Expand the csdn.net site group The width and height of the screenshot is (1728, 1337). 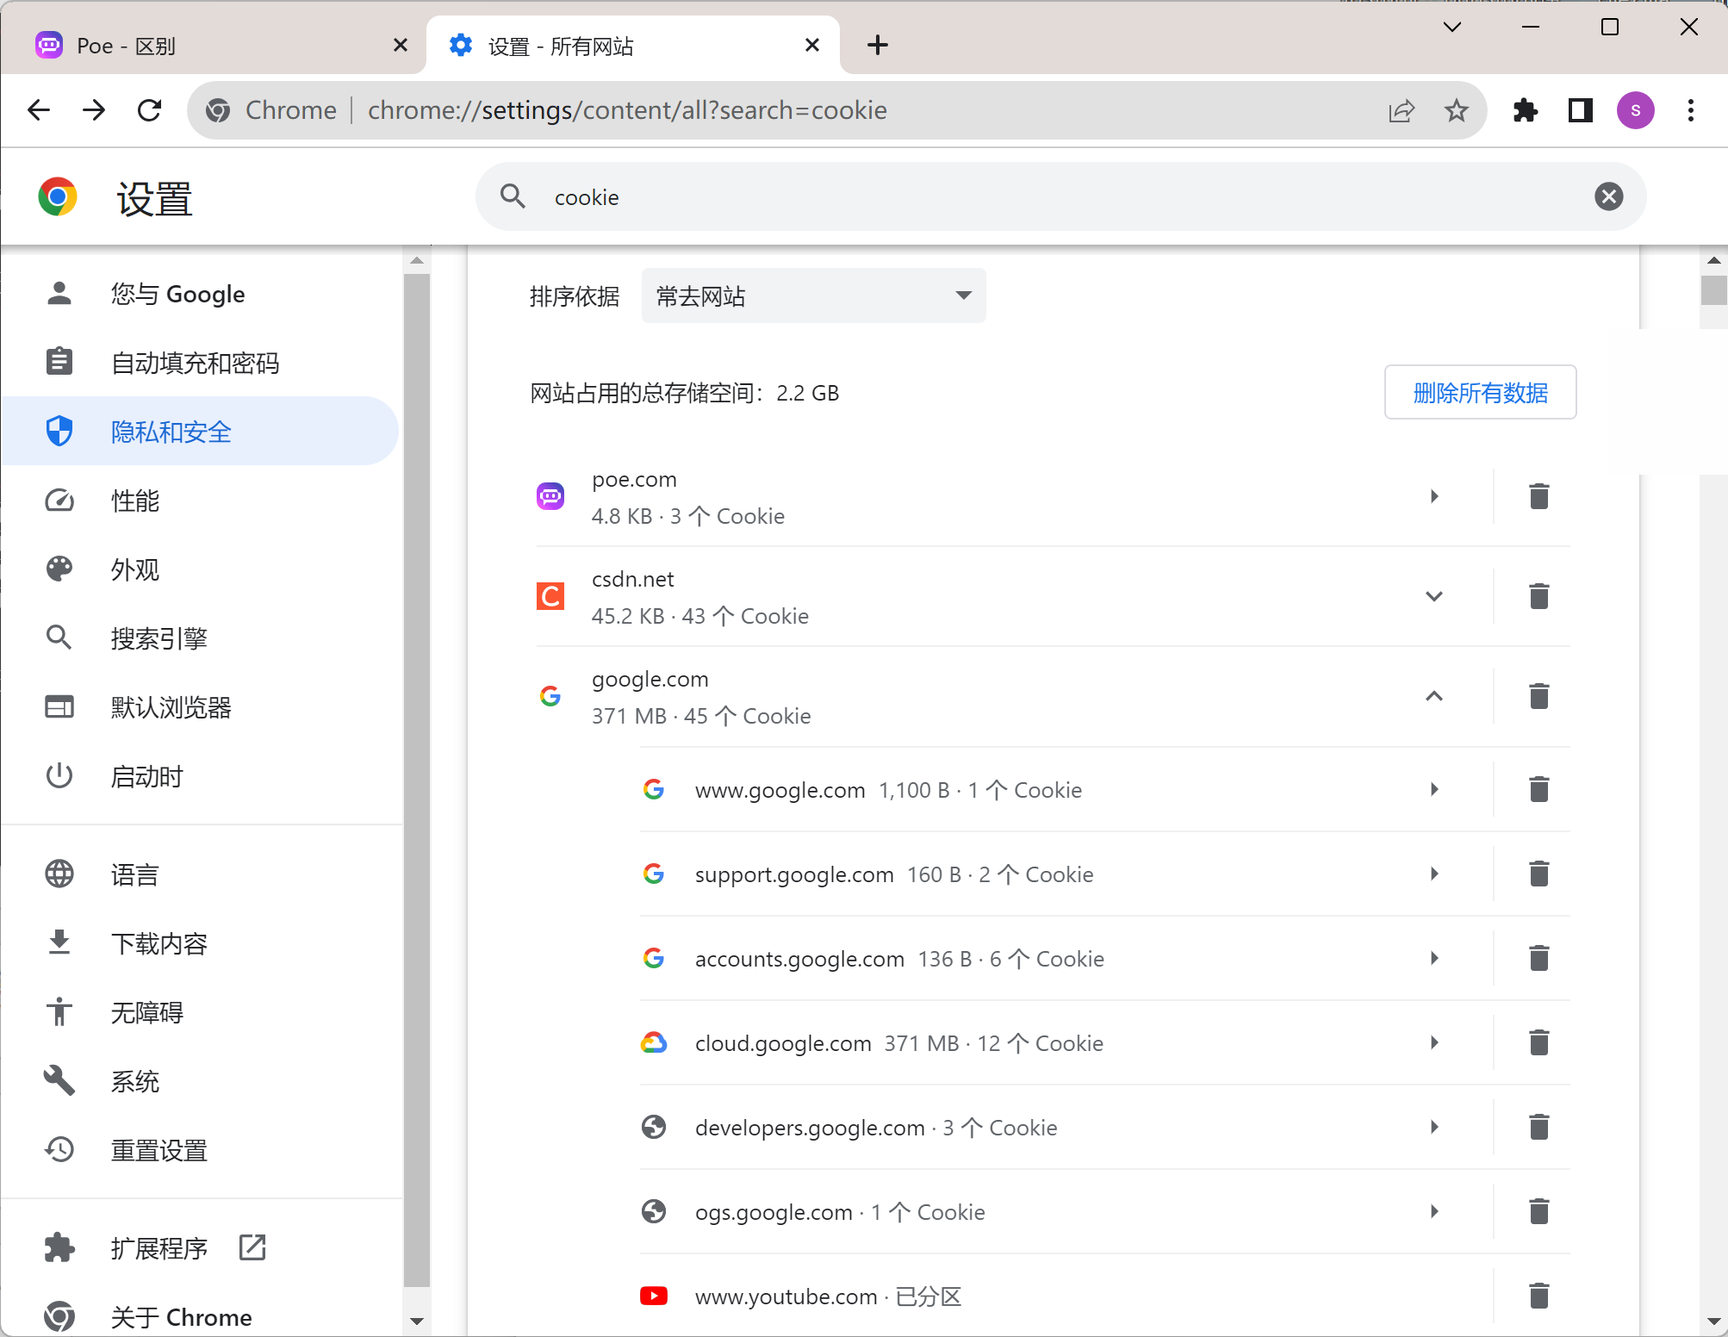click(1433, 596)
